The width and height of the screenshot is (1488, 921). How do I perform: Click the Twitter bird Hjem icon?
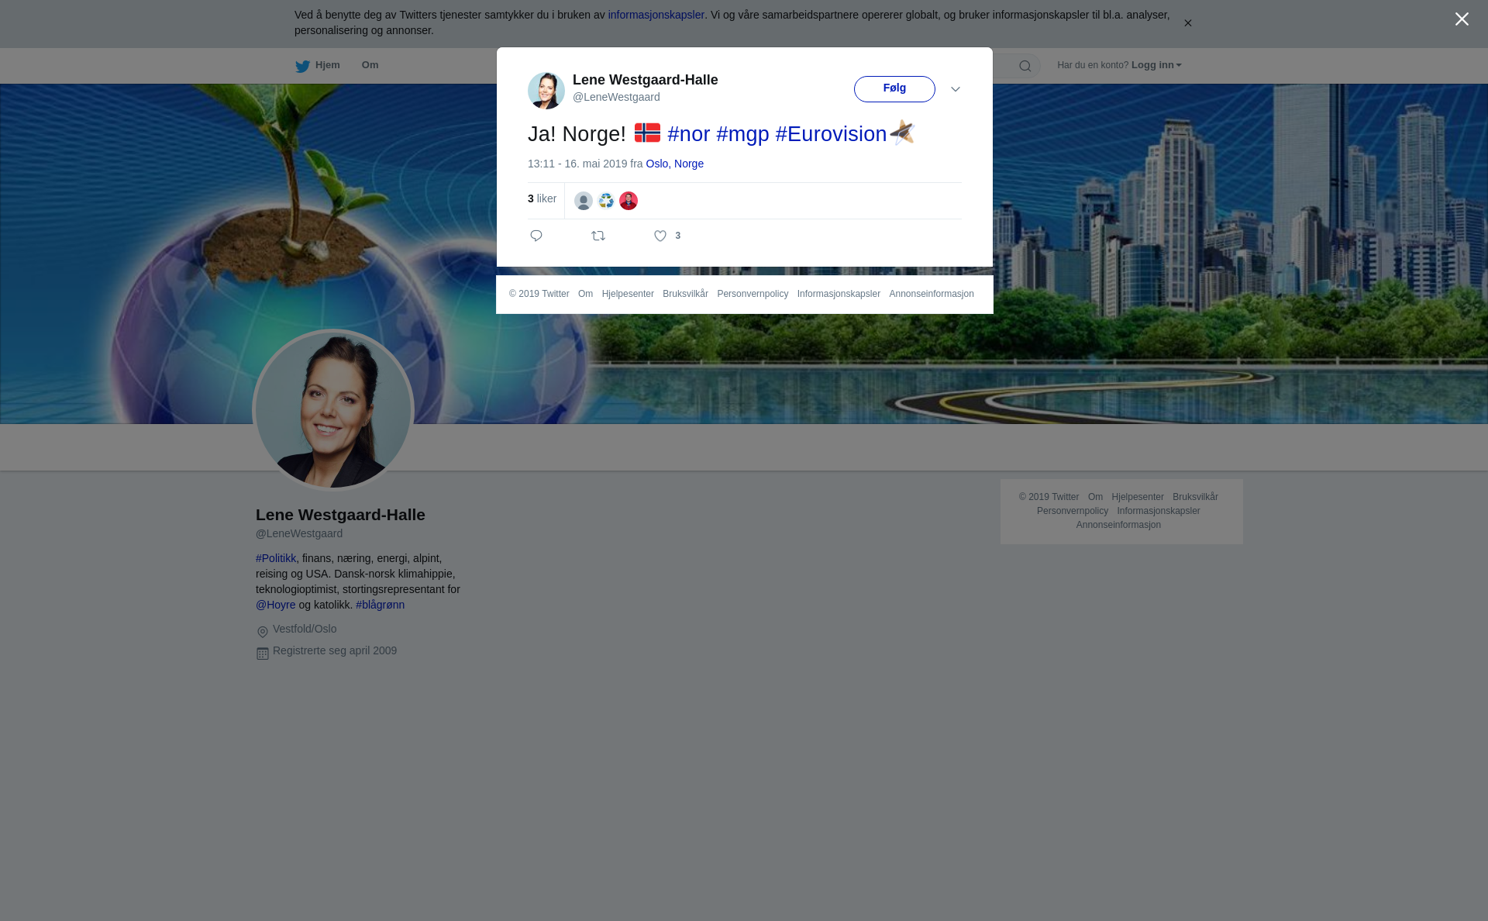303,66
